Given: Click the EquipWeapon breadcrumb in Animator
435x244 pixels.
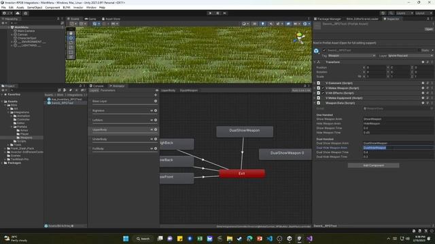Looking at the screenshot, I should (x=189, y=90).
